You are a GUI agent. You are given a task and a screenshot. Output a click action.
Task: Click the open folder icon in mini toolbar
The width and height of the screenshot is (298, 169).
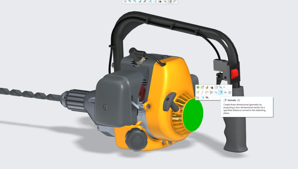click(x=202, y=87)
